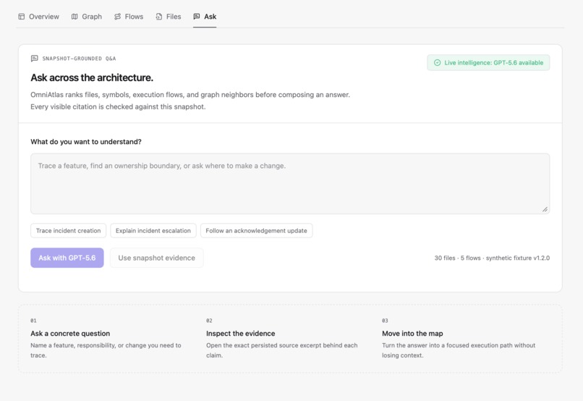The height and width of the screenshot is (401, 583).
Task: Click the 01 step number
Action: click(x=33, y=321)
